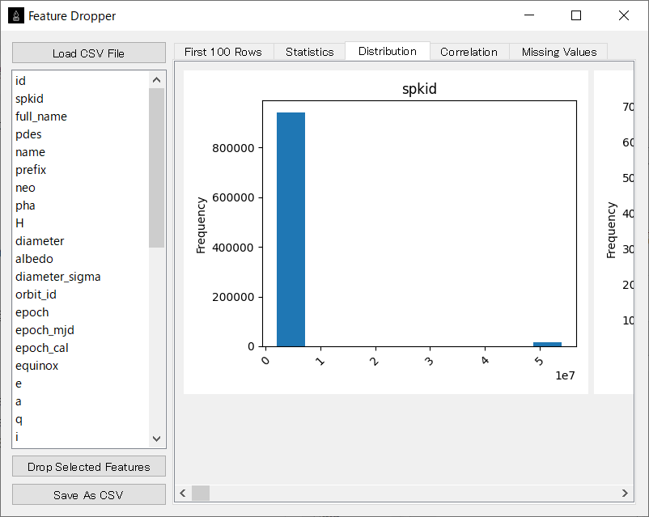Image resolution: width=649 pixels, height=517 pixels.
Task: Click the plot area right scroll arrow
Action: pos(625,493)
